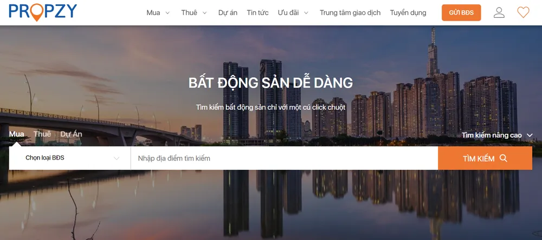Focus the Nhập địa điểm tìm kiếm field

(284, 158)
